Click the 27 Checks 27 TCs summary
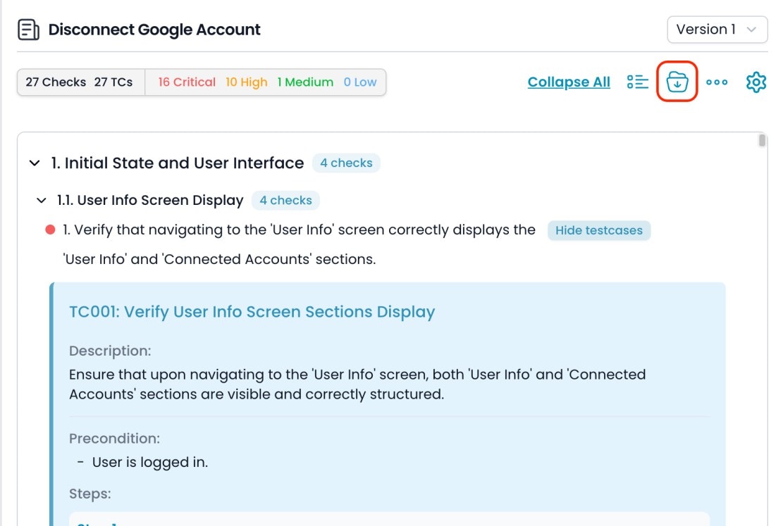The width and height of the screenshot is (783, 526). tap(79, 82)
